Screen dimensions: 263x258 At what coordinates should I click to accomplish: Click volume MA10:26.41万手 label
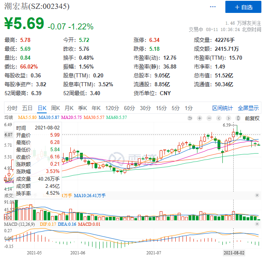90,196
